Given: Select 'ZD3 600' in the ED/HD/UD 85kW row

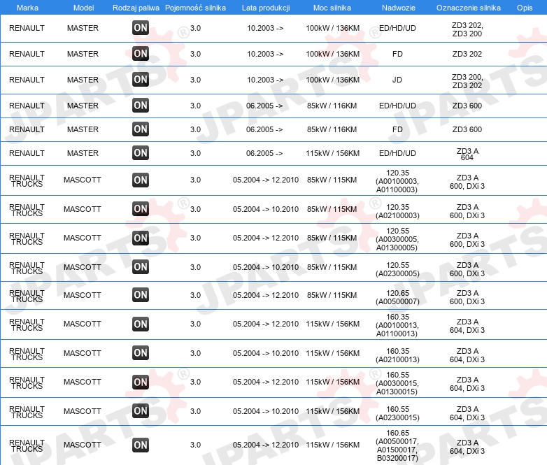Looking at the screenshot, I should [467, 106].
